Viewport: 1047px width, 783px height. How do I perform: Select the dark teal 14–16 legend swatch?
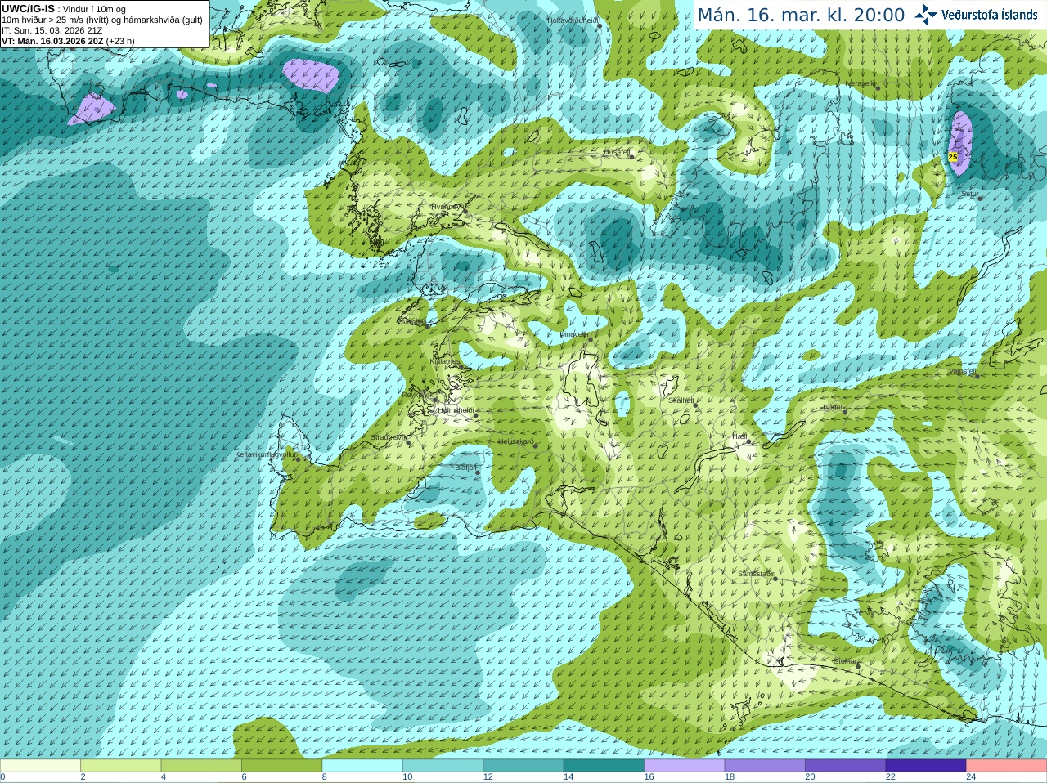(x=604, y=766)
